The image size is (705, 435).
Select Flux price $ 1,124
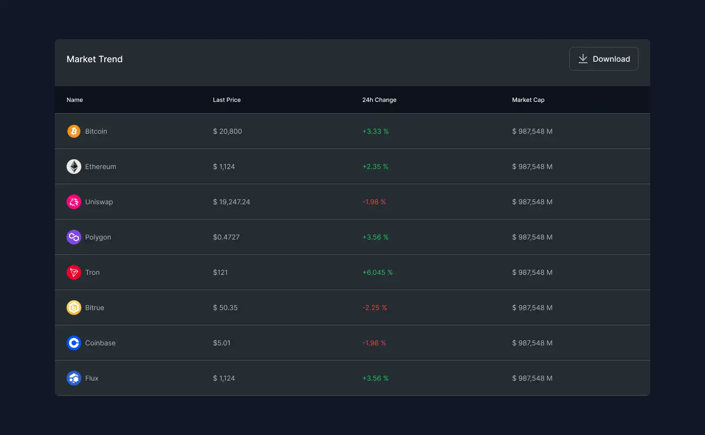[x=224, y=378]
